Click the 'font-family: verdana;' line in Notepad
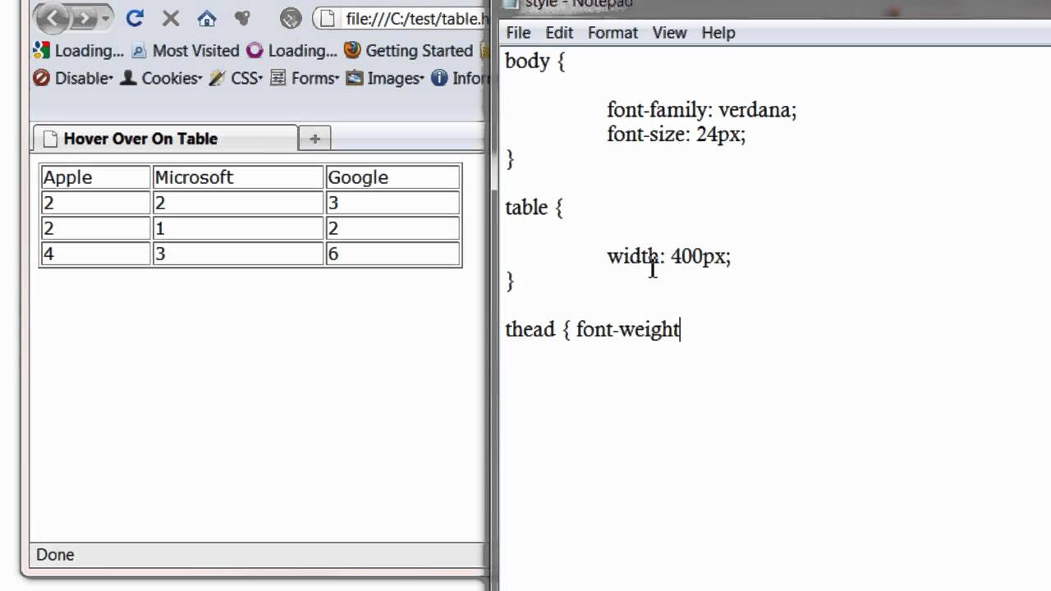1051x591 pixels. coord(702,110)
